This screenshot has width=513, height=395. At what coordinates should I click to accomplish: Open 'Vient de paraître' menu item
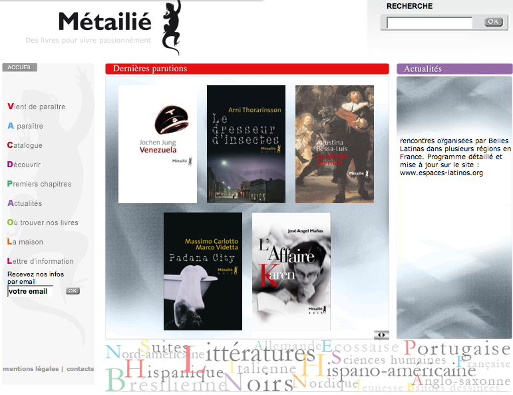tap(37, 107)
